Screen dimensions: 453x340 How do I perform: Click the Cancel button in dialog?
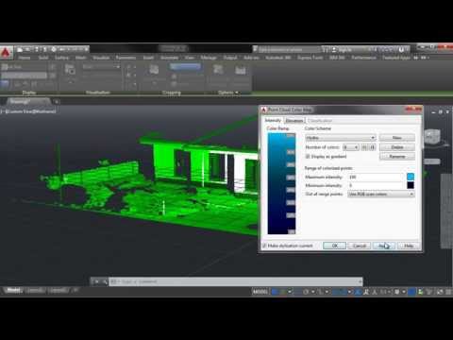[360, 246]
